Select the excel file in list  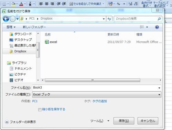tap(51, 42)
